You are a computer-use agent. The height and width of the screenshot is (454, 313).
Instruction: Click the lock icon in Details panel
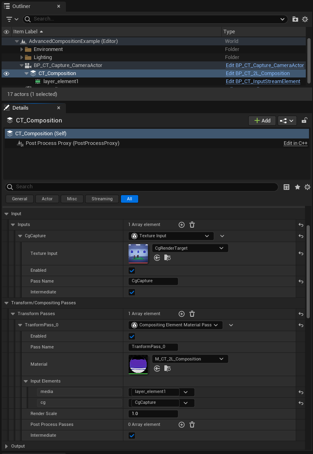pos(305,120)
